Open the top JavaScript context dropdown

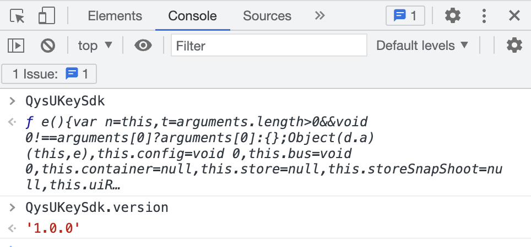coord(95,45)
